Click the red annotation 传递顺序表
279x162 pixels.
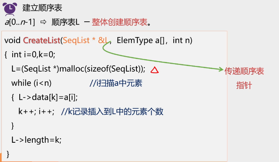[244, 71]
